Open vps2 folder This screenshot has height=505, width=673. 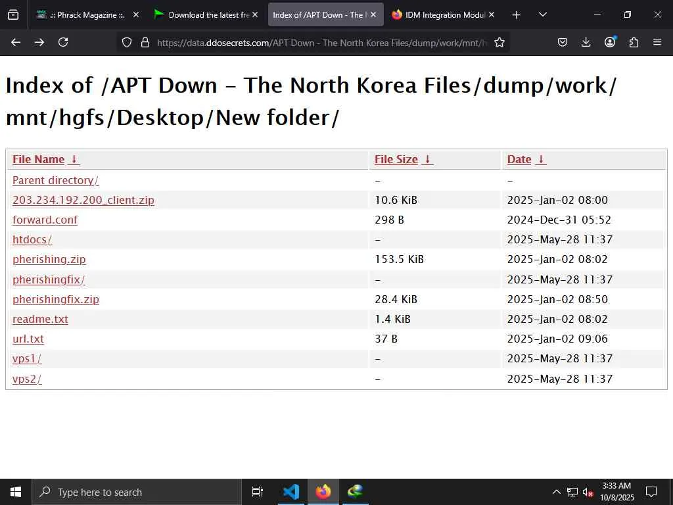coord(27,379)
